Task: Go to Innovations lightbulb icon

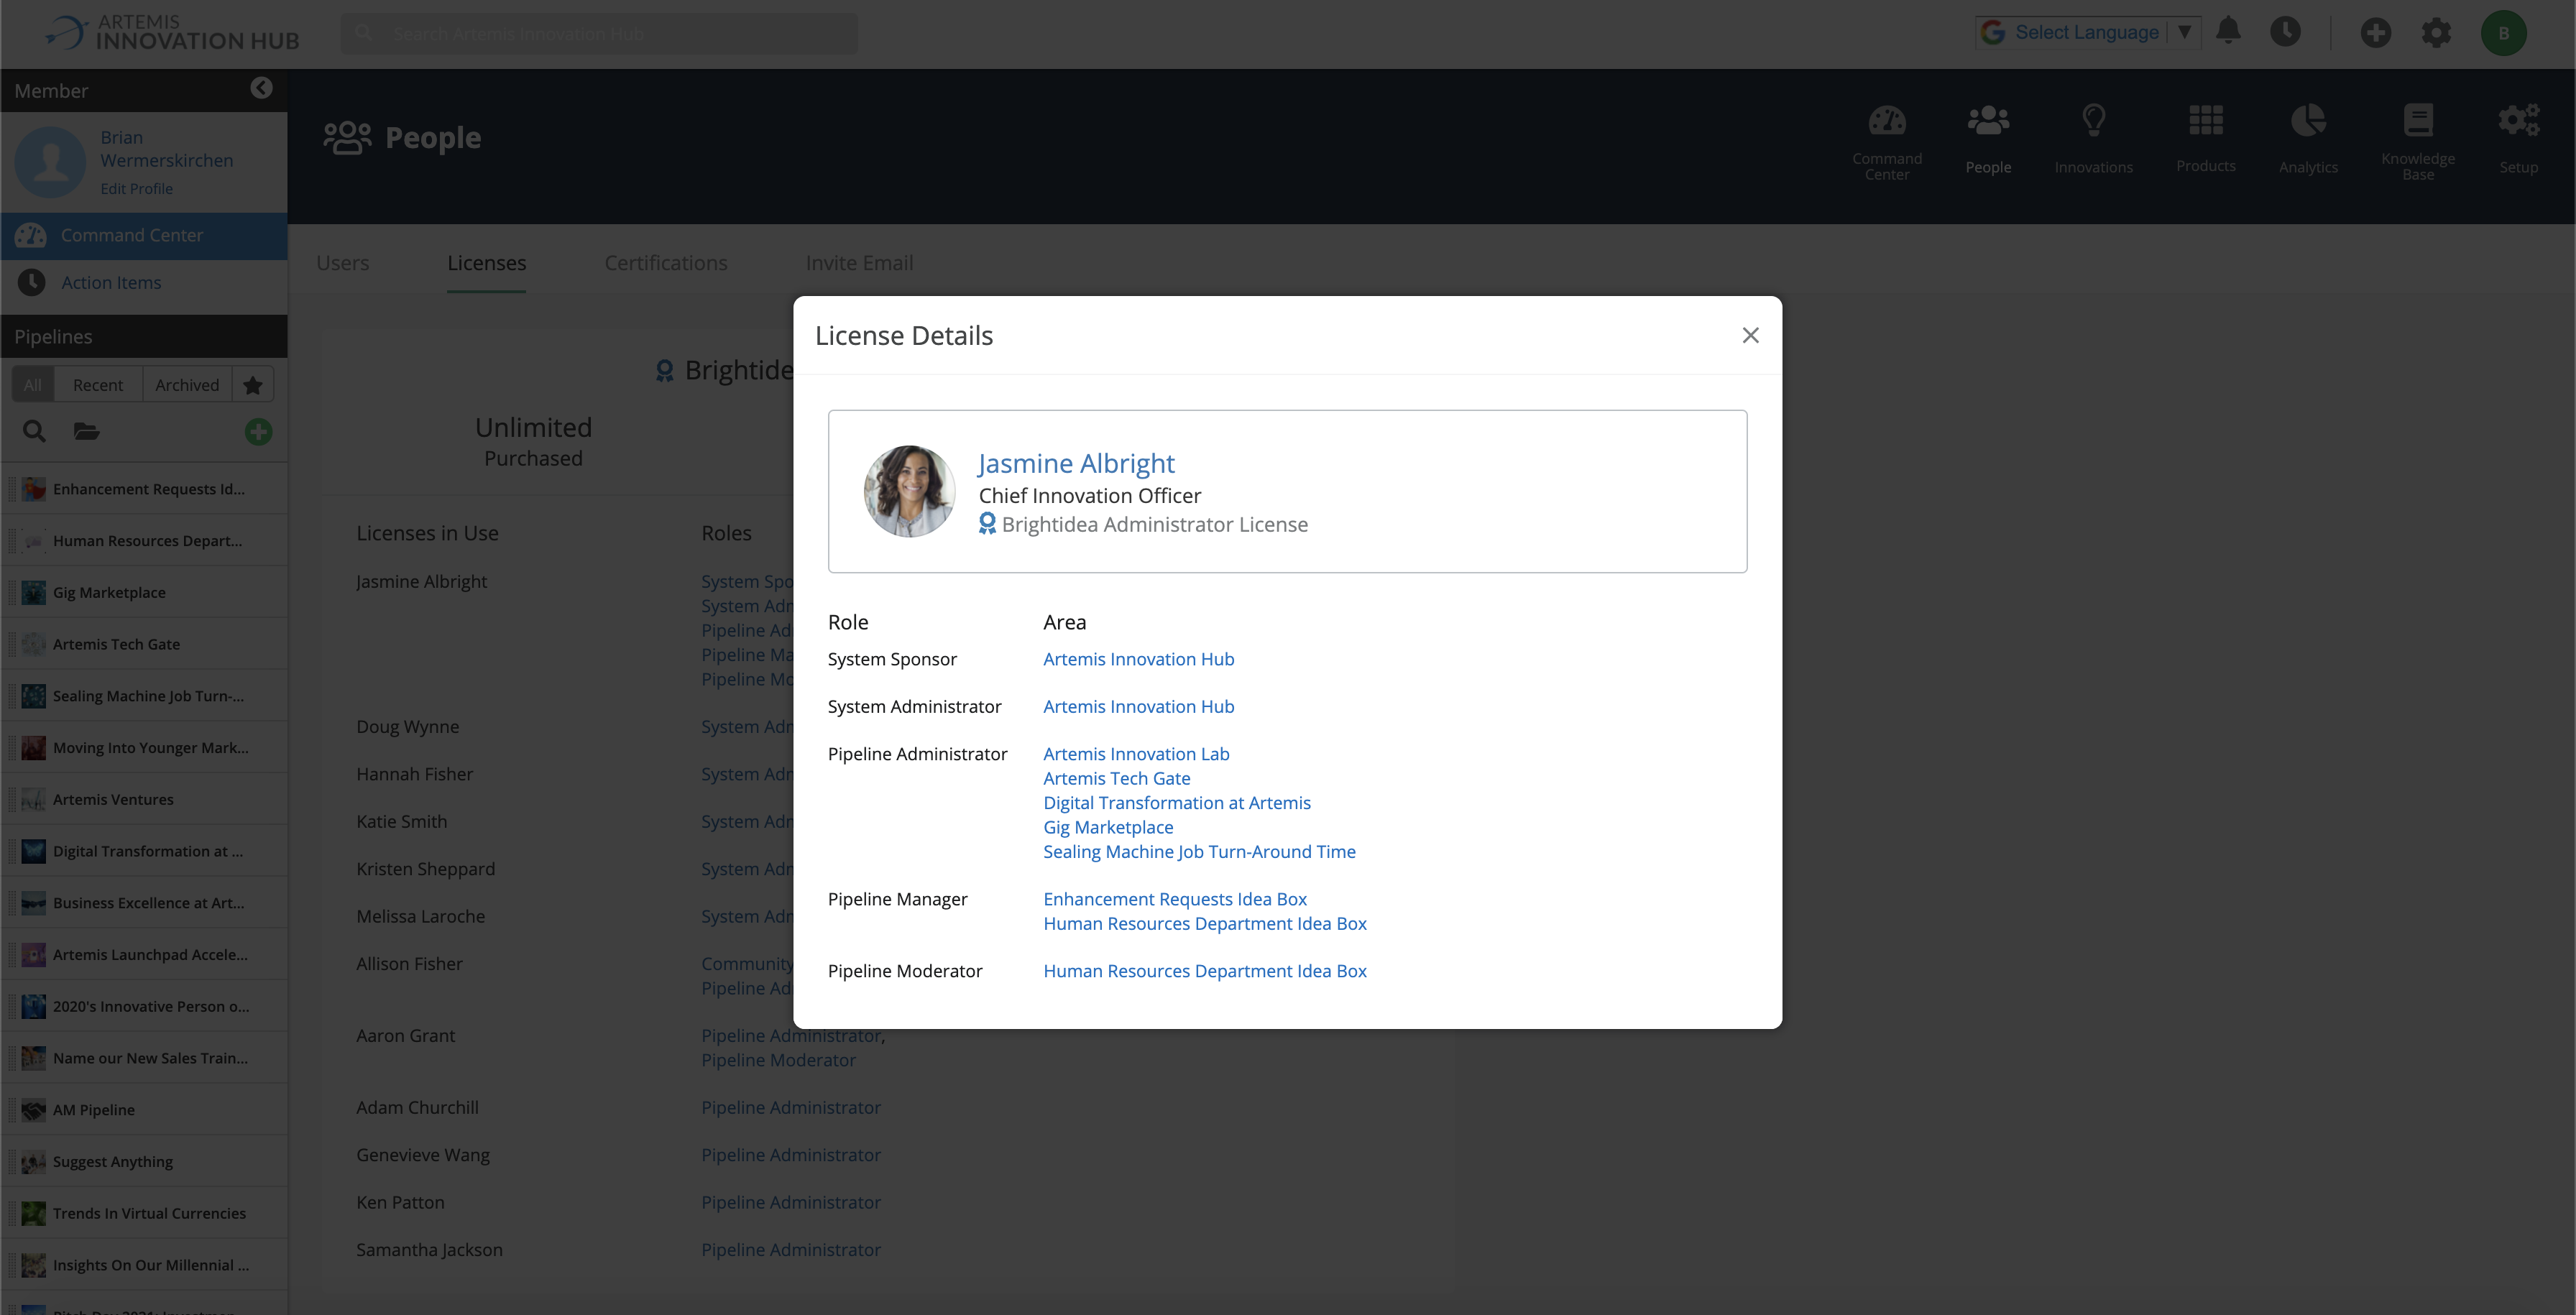Action: (2094, 140)
